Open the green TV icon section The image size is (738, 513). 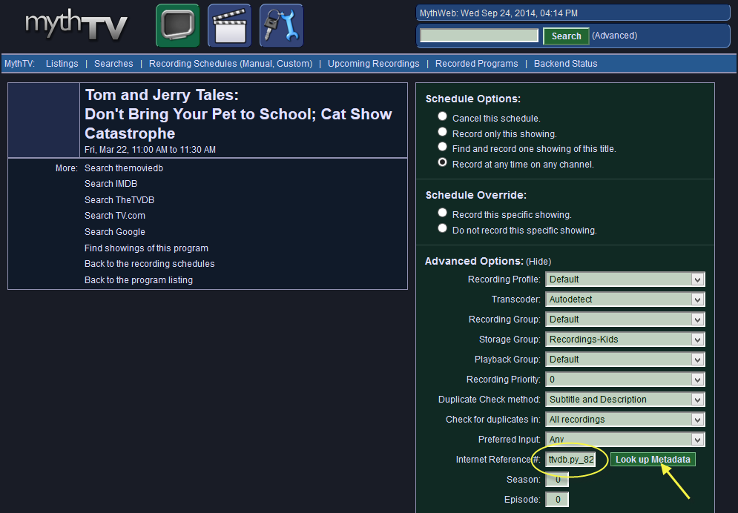click(x=178, y=26)
